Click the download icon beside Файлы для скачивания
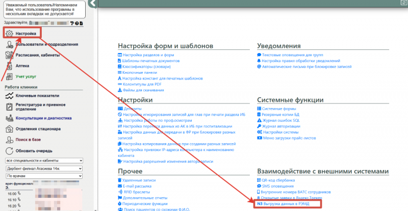 coord(120,90)
